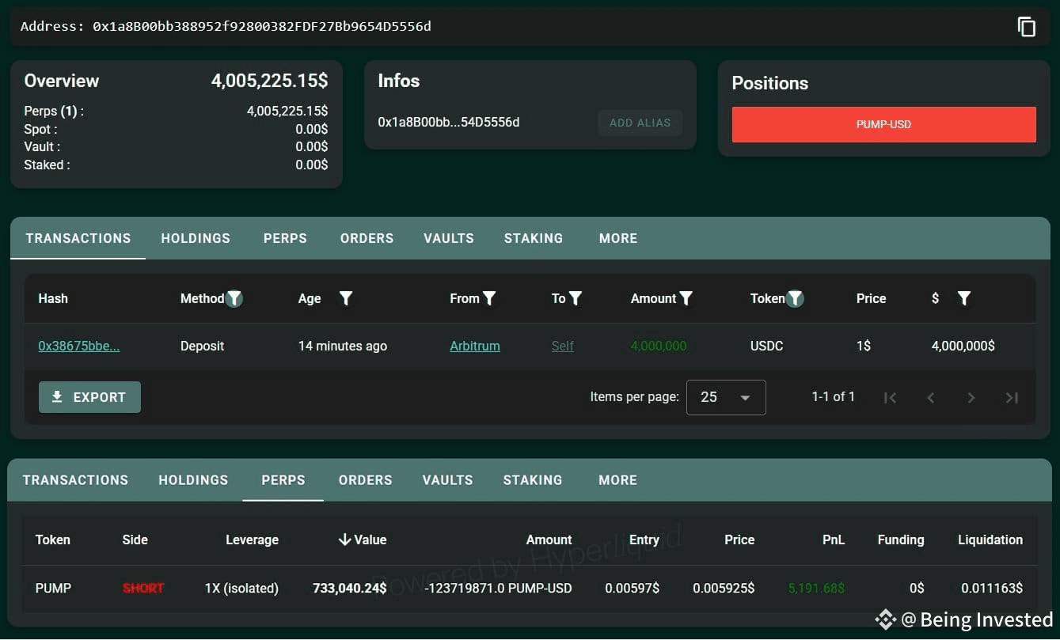Screen dimensions: 1060x640
Task: Select TRANSACTIONS tab in upper panel
Action: (x=78, y=238)
